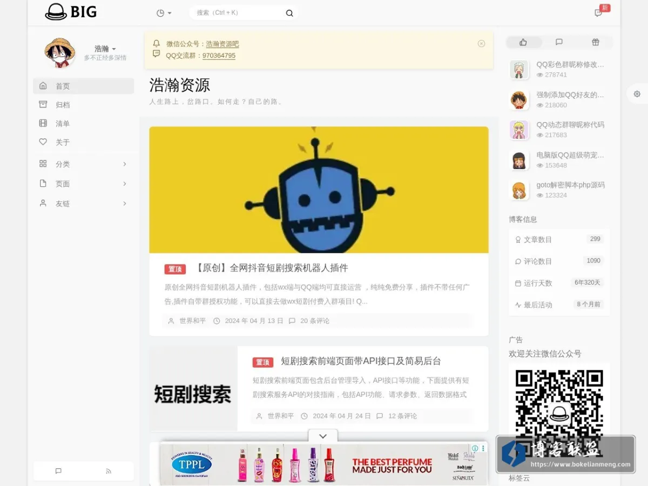The width and height of the screenshot is (648, 486).
Task: Click the home icon beside 首页
Action: tap(43, 86)
